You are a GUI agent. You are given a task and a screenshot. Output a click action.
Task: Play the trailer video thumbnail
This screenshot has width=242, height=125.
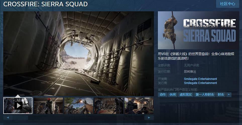pyautogui.click(x=18, y=105)
